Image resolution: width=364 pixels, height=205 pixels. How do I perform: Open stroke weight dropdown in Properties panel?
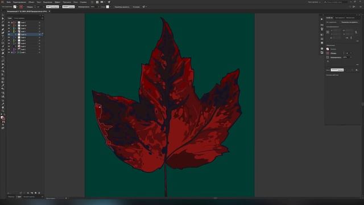coord(351,53)
